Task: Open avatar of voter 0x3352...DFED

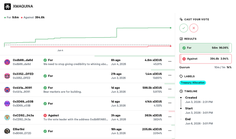Action: coord(7,76)
